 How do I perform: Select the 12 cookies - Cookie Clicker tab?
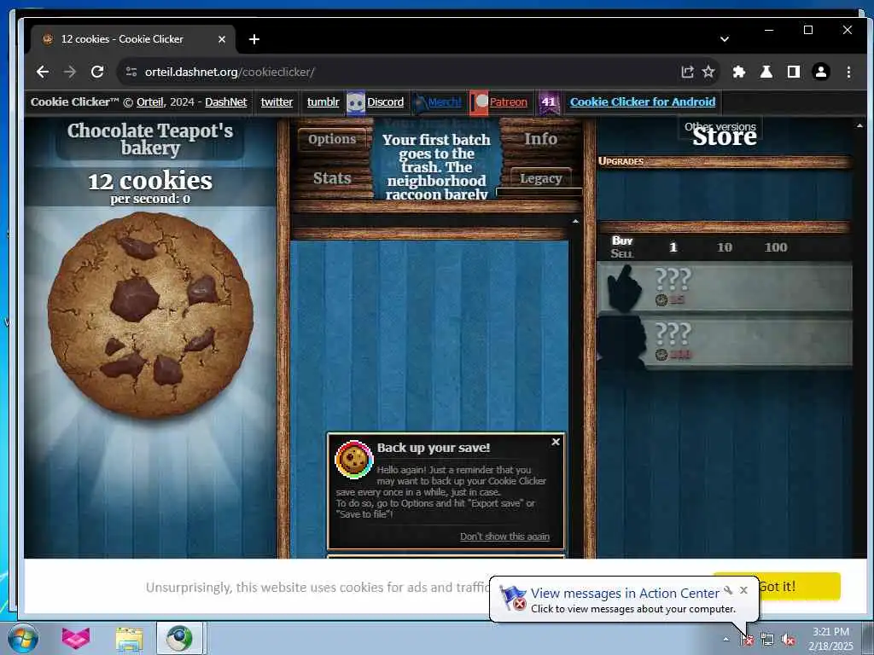tap(134, 39)
